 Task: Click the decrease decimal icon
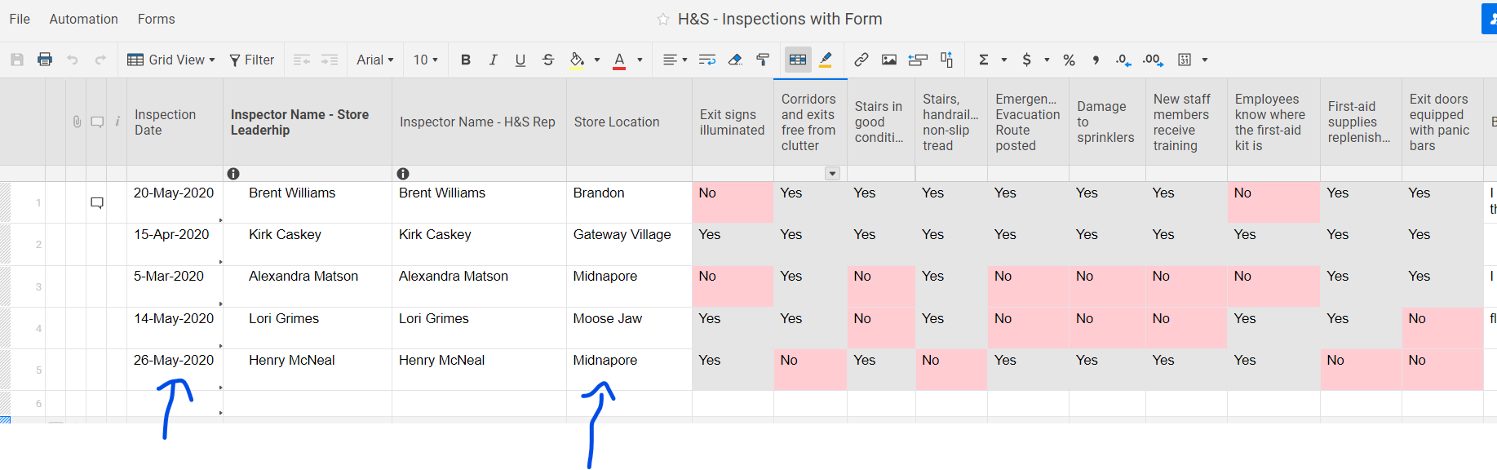1123,60
